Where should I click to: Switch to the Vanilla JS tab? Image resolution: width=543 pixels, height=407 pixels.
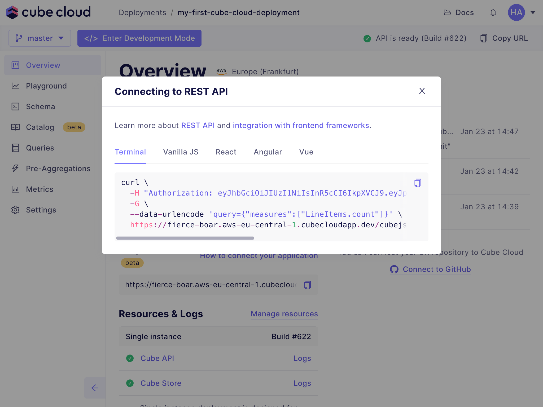point(181,152)
